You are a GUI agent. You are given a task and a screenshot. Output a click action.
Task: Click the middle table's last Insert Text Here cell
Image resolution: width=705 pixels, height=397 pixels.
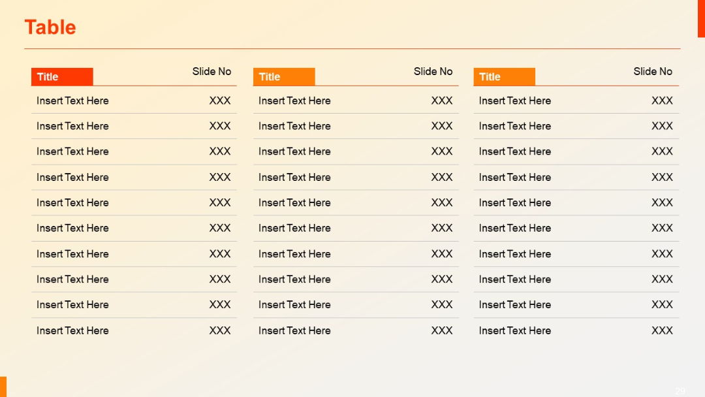point(294,330)
